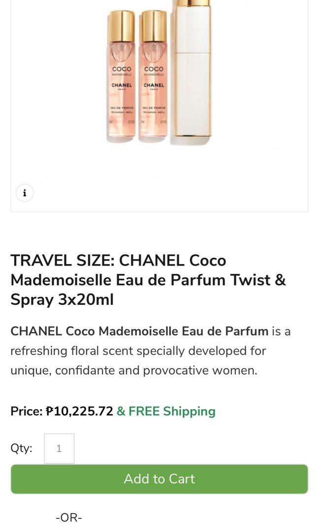Click the bold "CHANEL Coco Mademoiselle Eau de Parfum" description text
The width and height of the screenshot is (319, 531).
click(139, 331)
